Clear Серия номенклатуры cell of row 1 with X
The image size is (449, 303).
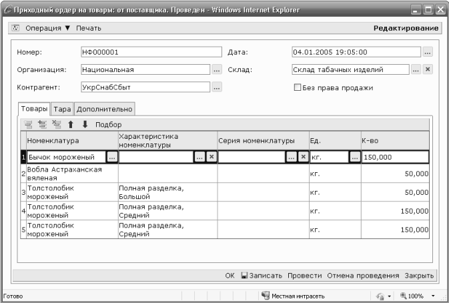(304, 157)
